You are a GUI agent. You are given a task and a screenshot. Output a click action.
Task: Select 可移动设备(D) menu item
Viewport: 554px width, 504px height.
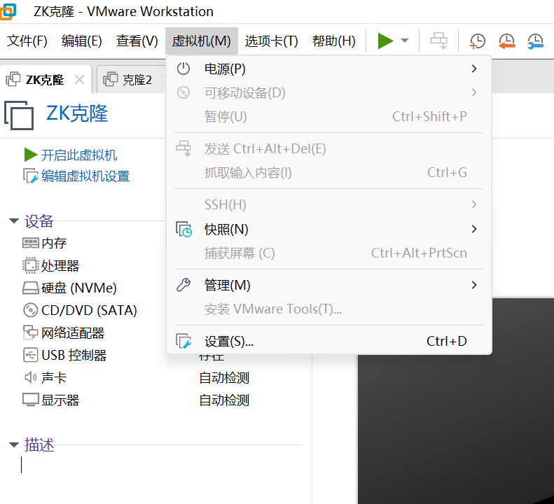tap(329, 92)
